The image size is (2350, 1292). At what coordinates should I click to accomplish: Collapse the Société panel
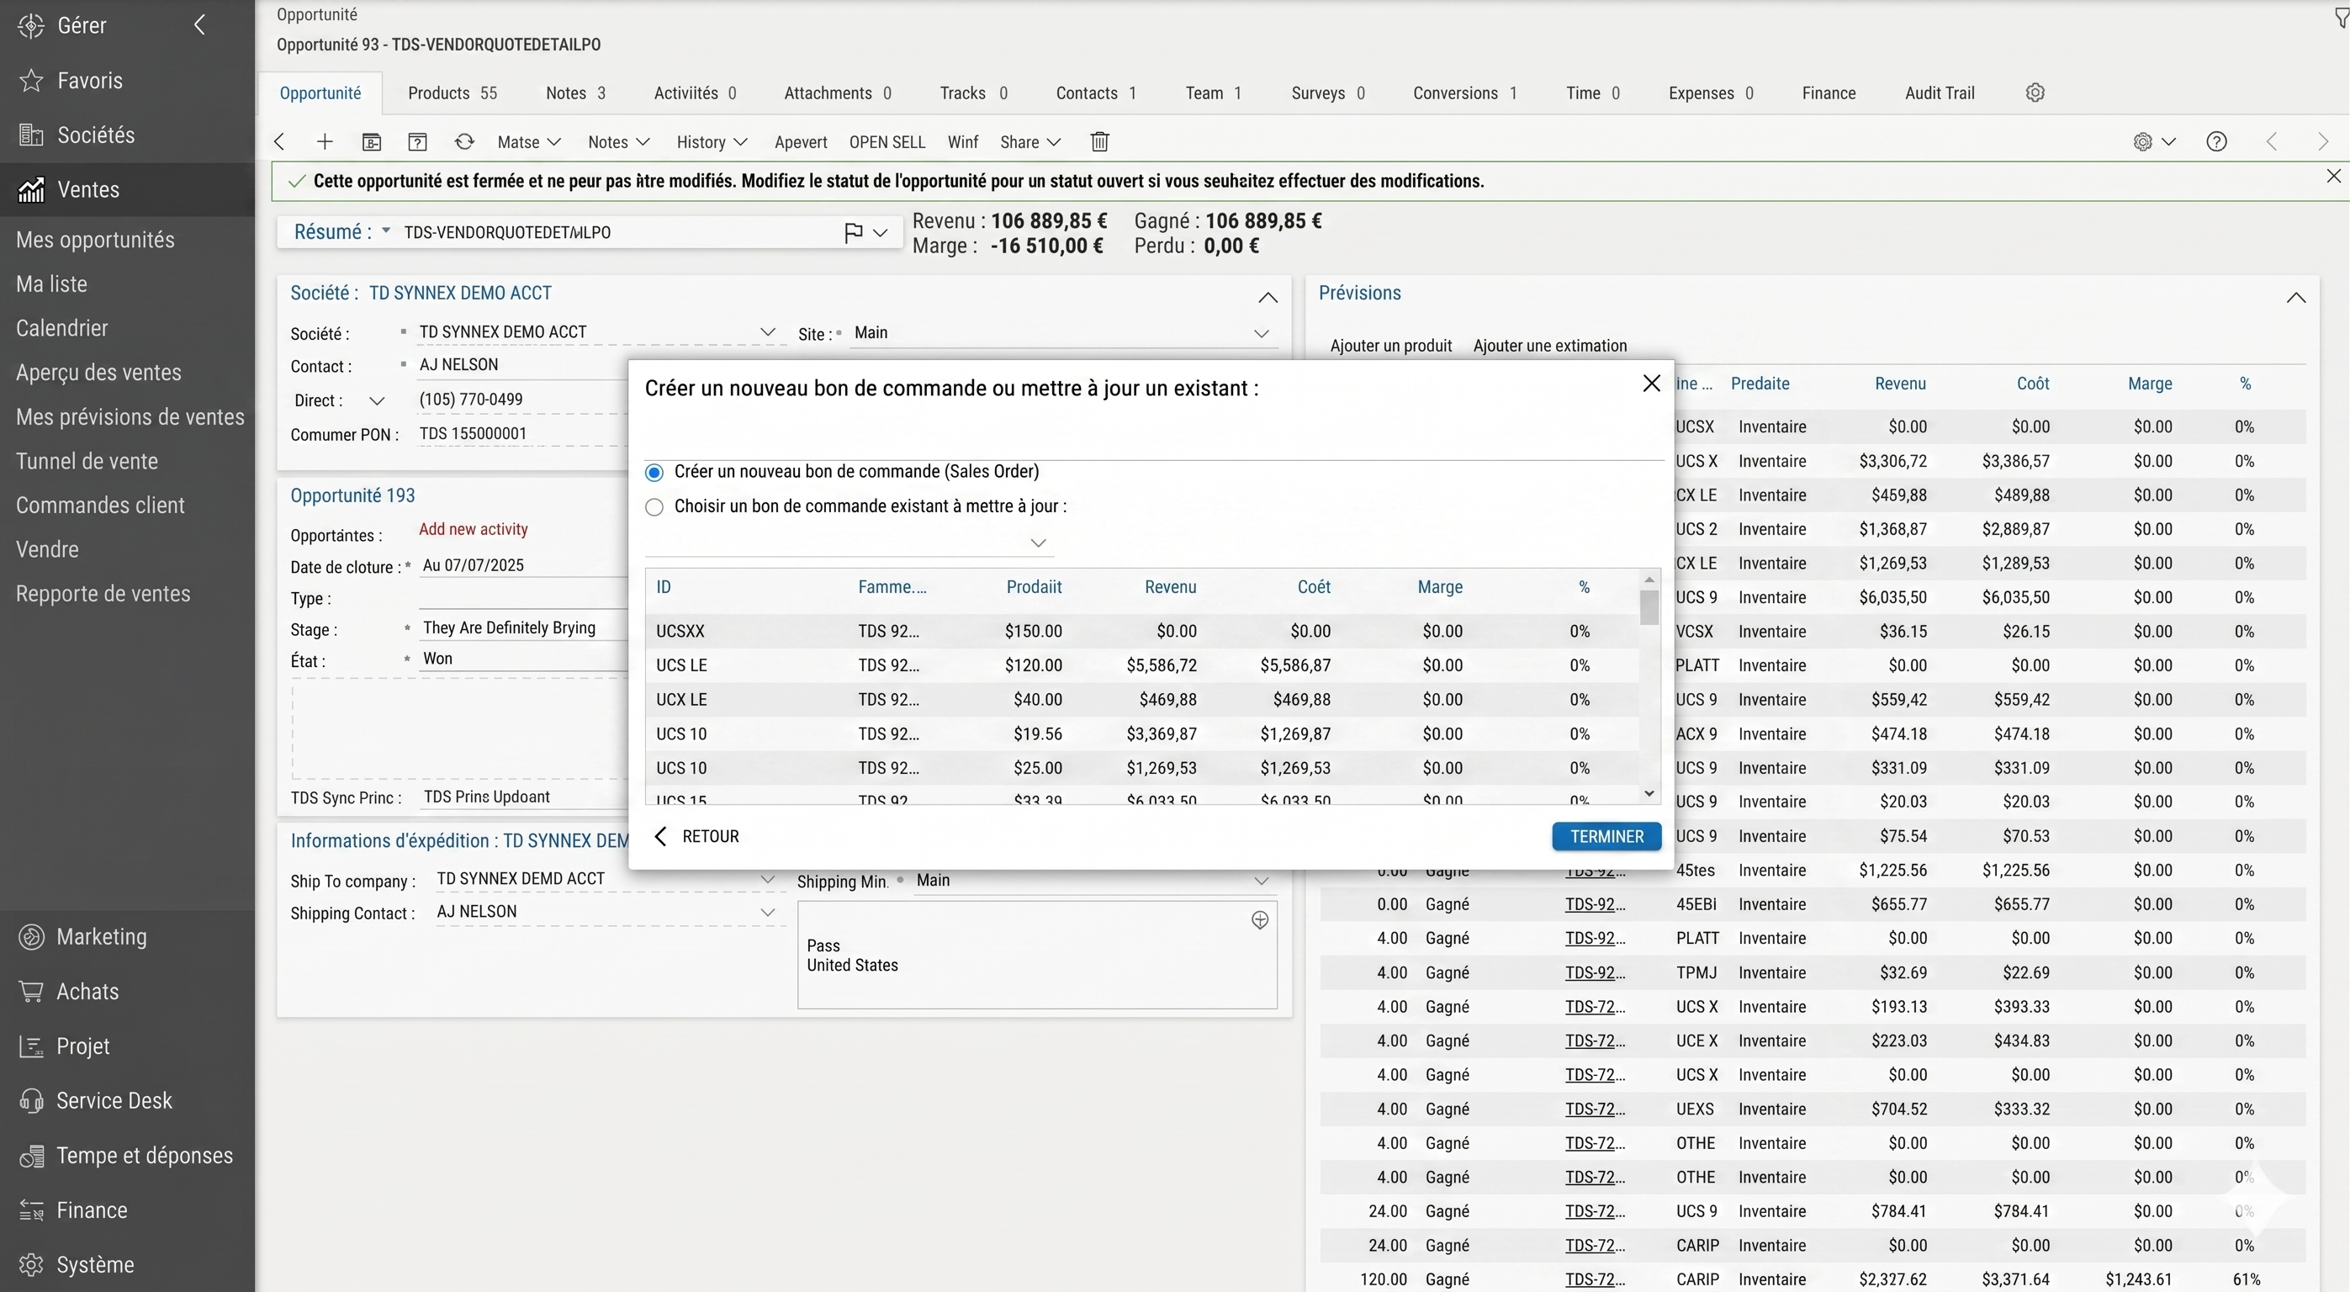1268,298
